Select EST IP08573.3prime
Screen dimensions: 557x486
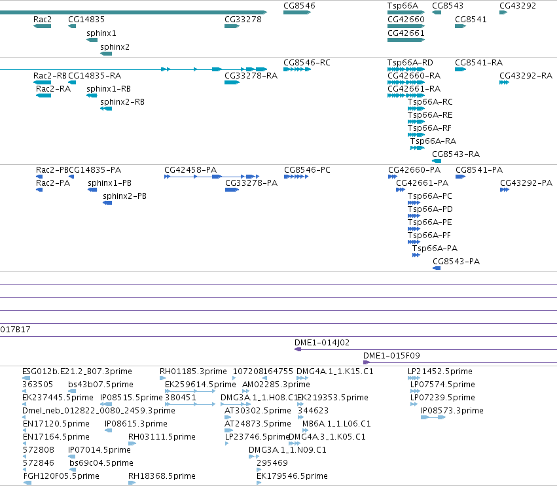coord(433,417)
